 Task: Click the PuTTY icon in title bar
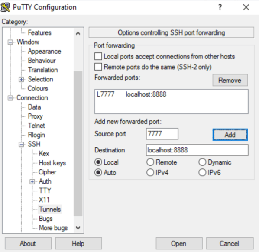click(x=5, y=7)
